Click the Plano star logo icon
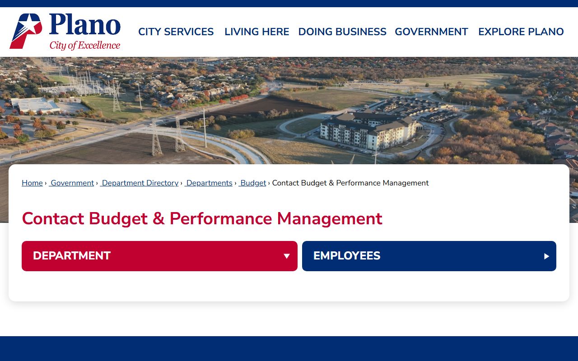 [x=26, y=31]
